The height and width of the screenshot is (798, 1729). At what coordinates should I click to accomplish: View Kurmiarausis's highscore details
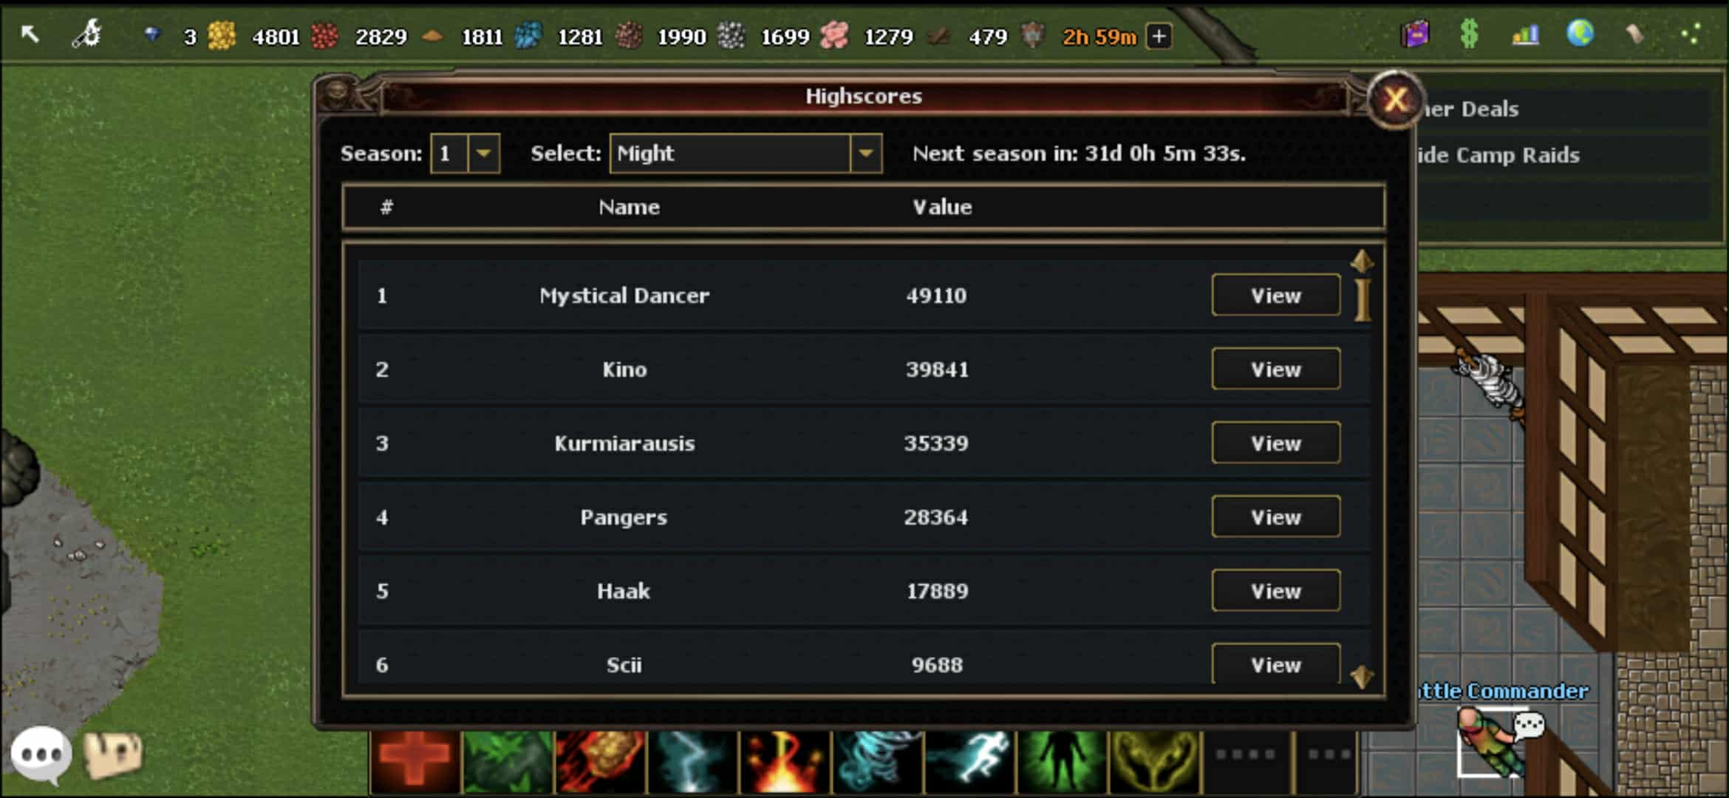pos(1276,443)
